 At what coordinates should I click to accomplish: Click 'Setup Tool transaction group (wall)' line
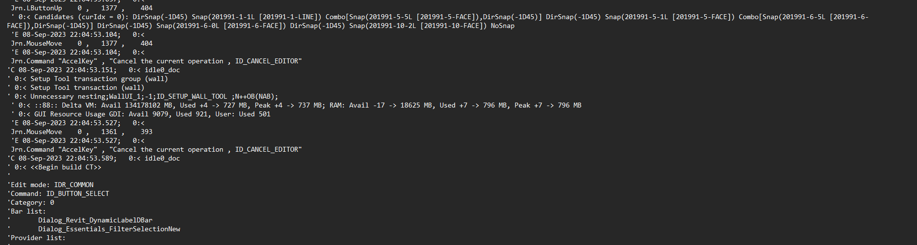88,79
